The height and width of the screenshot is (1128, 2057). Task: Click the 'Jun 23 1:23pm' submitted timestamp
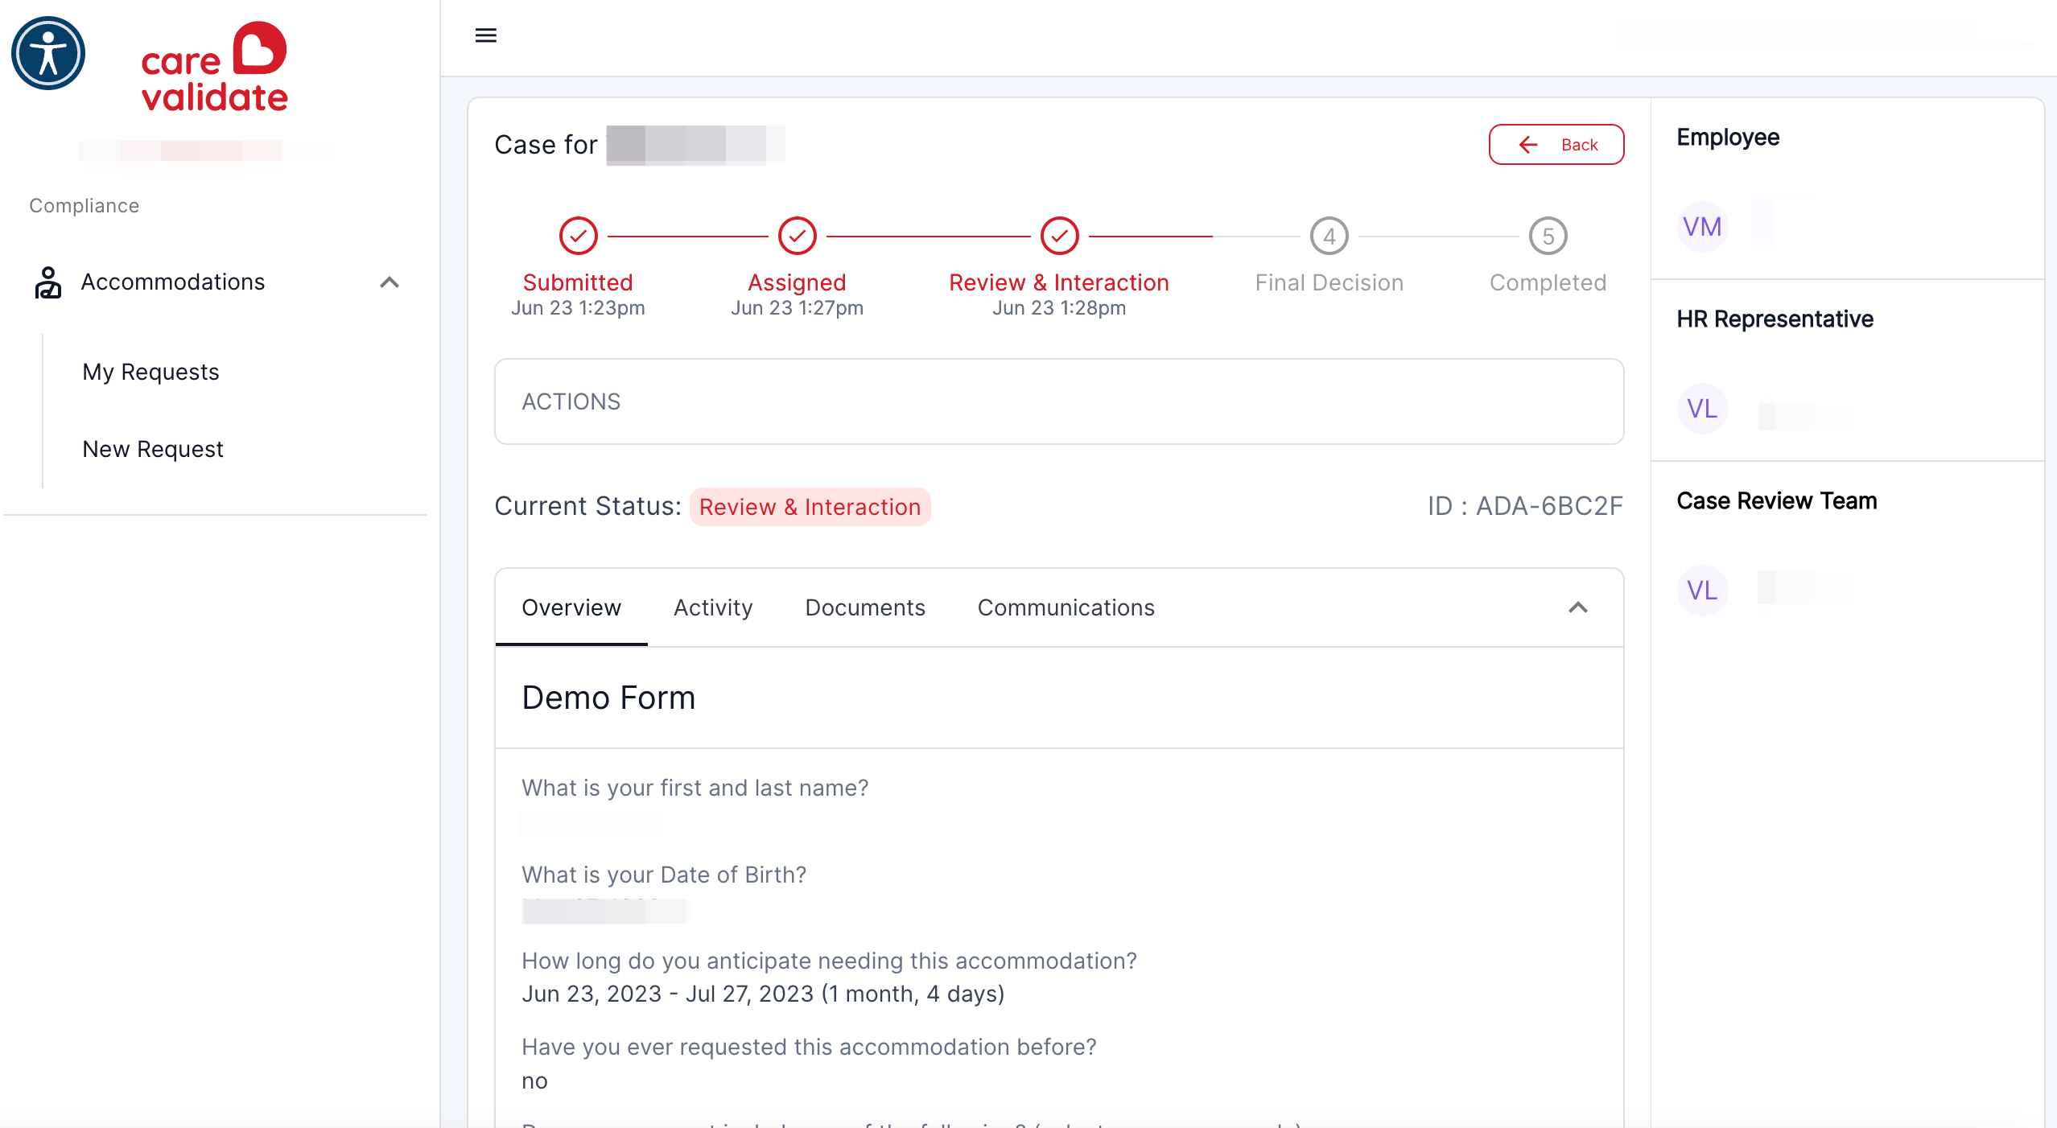[578, 308]
